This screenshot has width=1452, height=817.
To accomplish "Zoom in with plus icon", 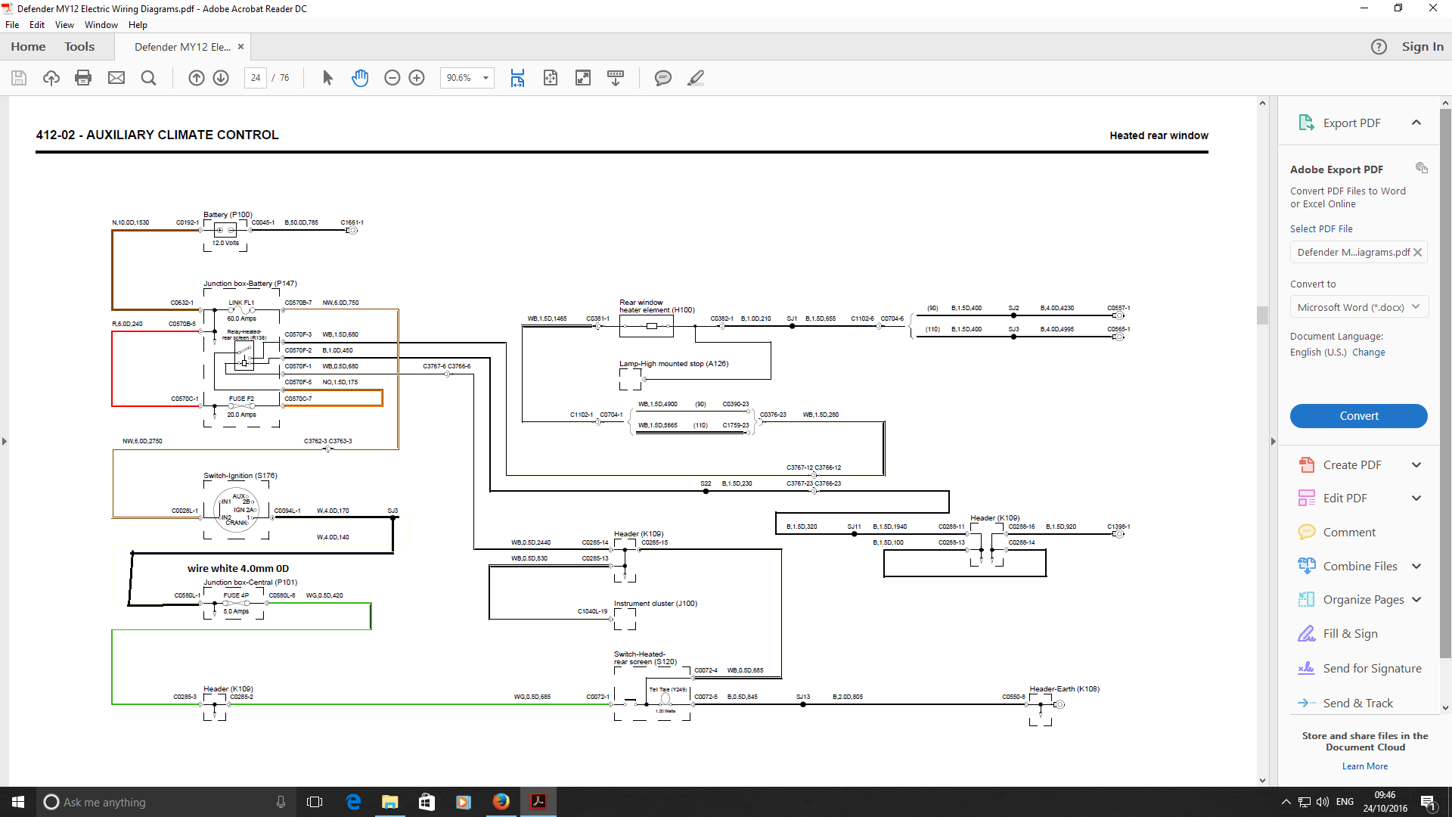I will click(x=417, y=78).
